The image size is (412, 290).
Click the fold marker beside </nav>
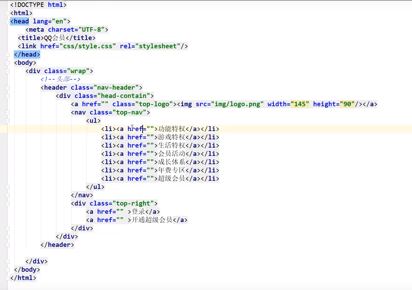point(7,196)
